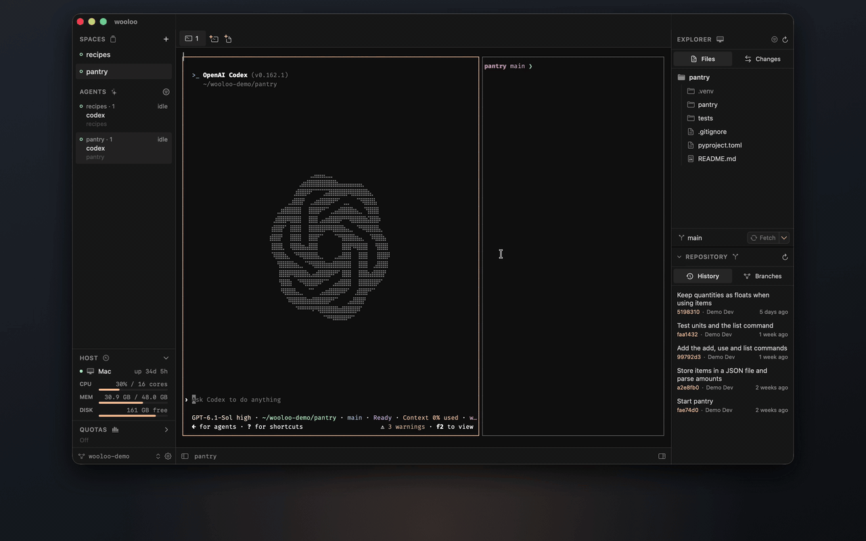The height and width of the screenshot is (541, 866).
Task: Click the clock icon next to HOST
Action: click(106, 358)
